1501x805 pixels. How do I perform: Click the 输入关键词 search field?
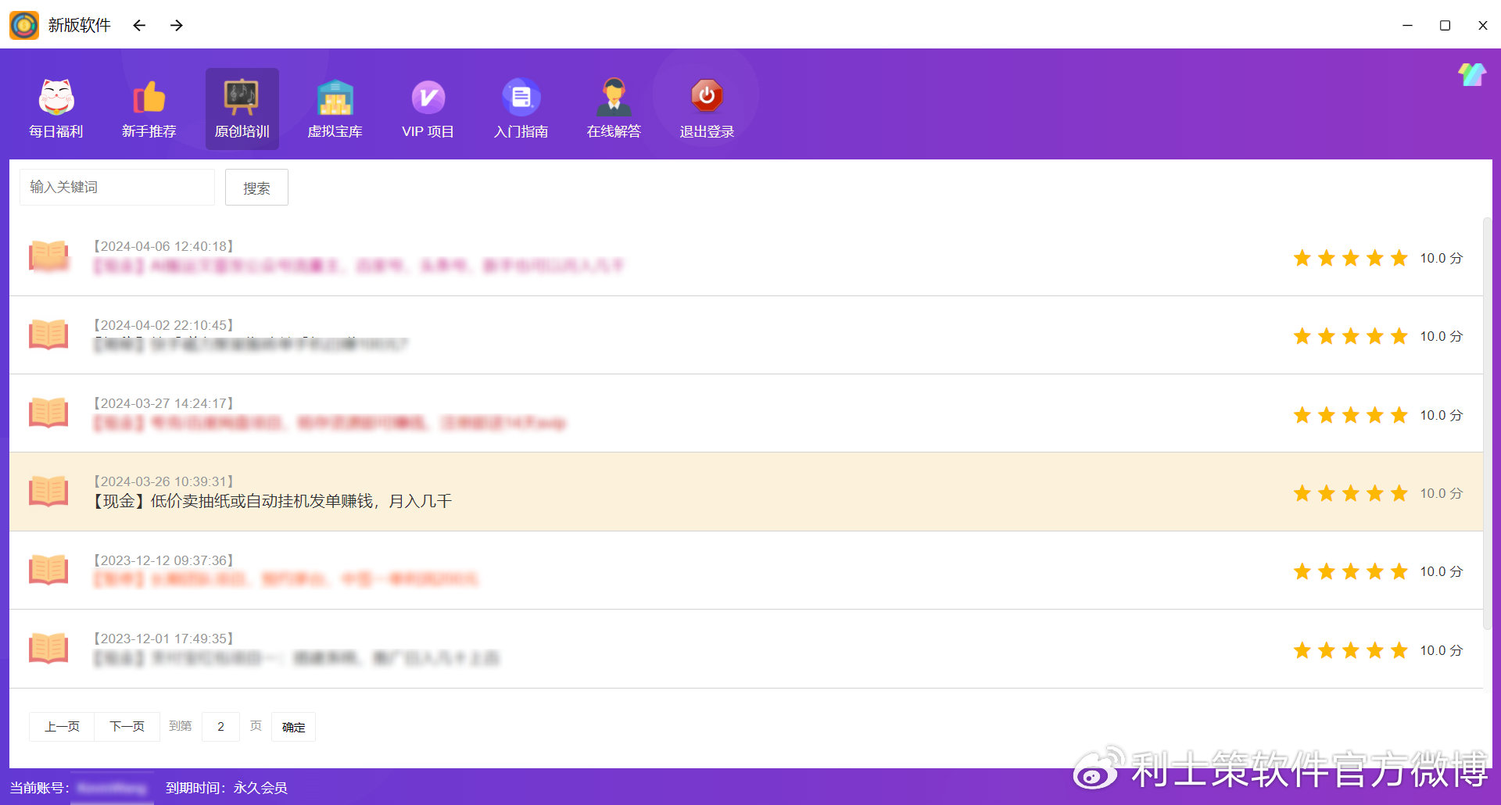click(x=117, y=188)
